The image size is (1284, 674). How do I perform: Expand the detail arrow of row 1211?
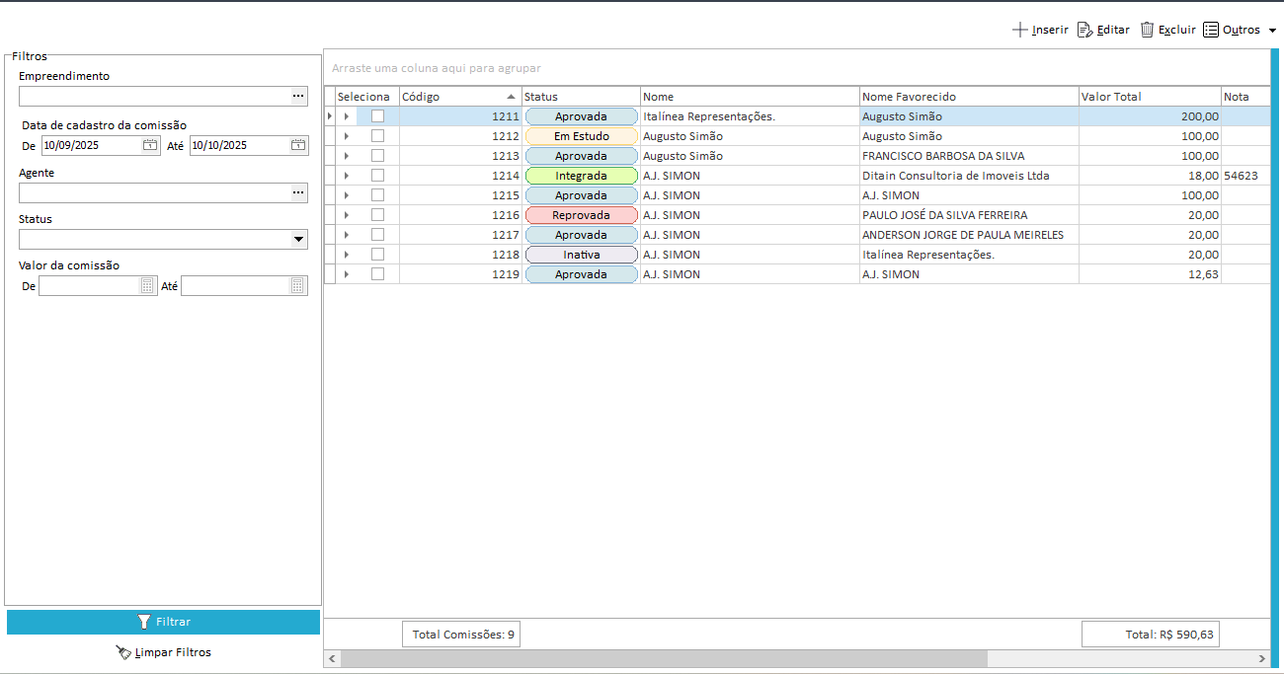[346, 116]
